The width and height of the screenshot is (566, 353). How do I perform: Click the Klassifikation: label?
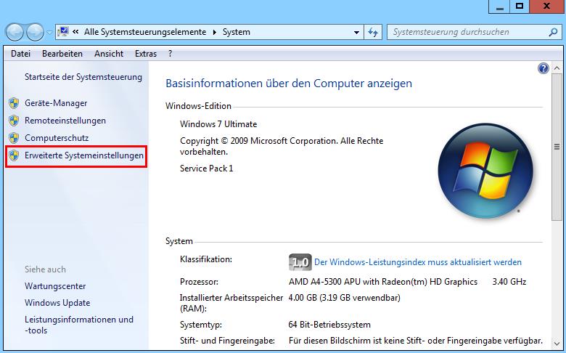click(x=206, y=259)
